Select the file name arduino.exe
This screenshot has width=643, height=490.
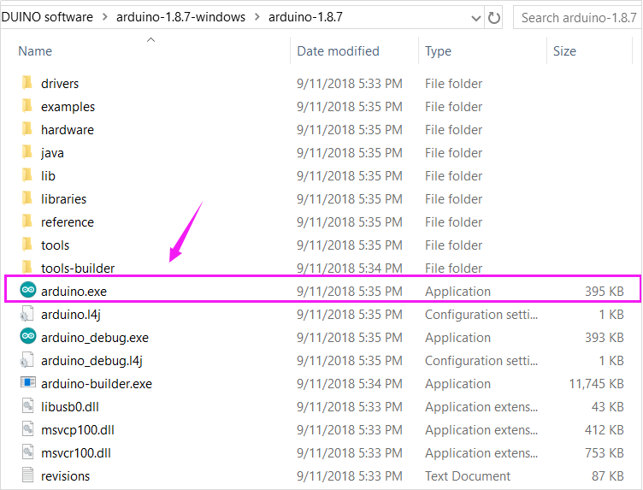pos(74,292)
